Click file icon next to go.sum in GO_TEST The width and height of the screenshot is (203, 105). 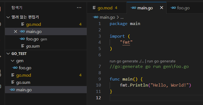point(13,82)
